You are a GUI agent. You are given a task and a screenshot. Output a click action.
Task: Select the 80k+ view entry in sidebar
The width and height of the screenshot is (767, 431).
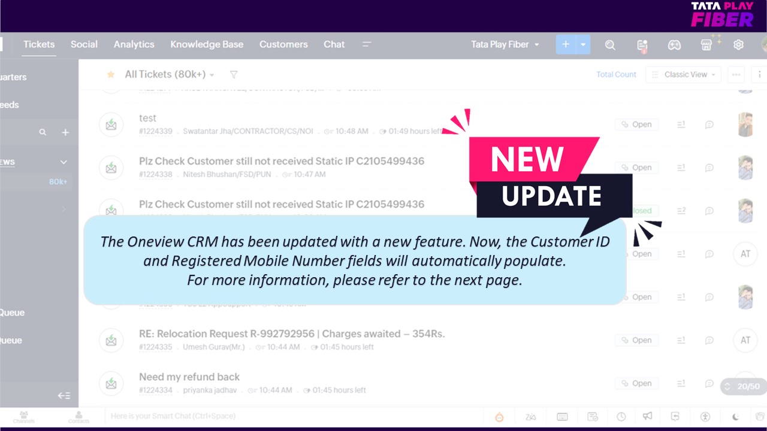(58, 181)
